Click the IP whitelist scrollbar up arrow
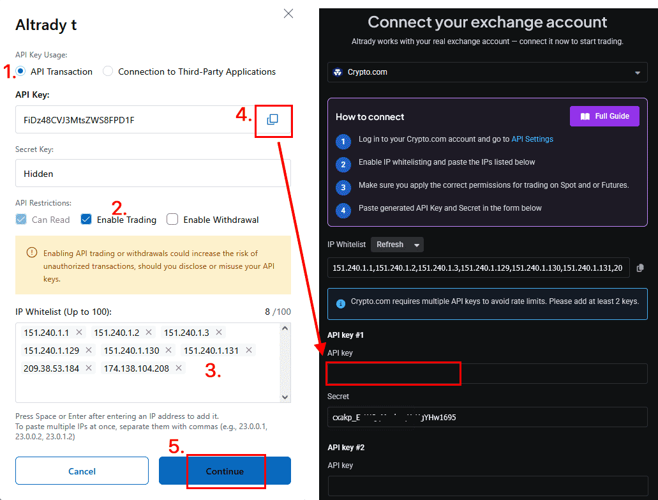Screen dimensions: 658x500 (285, 328)
